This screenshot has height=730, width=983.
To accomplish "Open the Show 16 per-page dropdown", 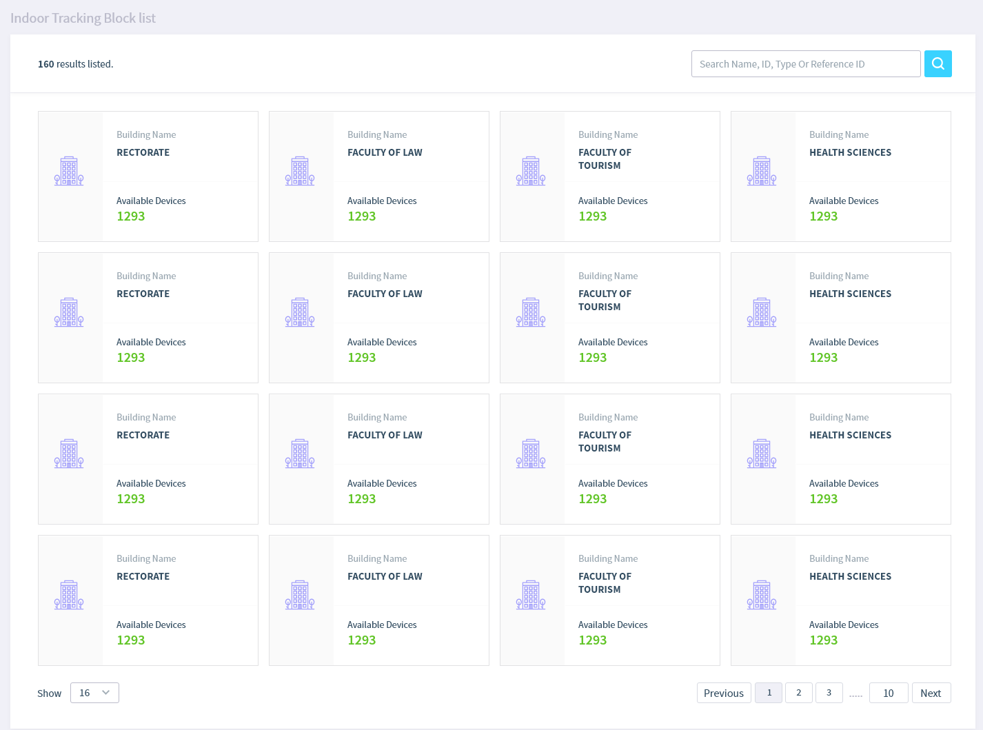I will click(94, 693).
